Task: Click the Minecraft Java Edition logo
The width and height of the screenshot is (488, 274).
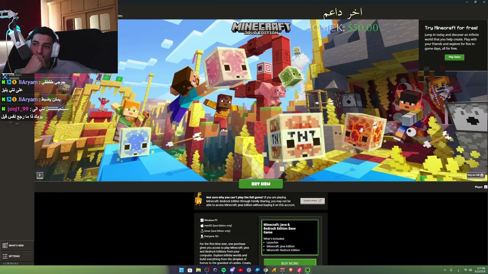Action: pos(261,29)
